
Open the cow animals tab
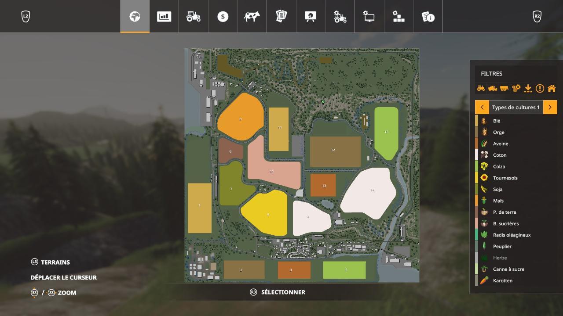[252, 17]
